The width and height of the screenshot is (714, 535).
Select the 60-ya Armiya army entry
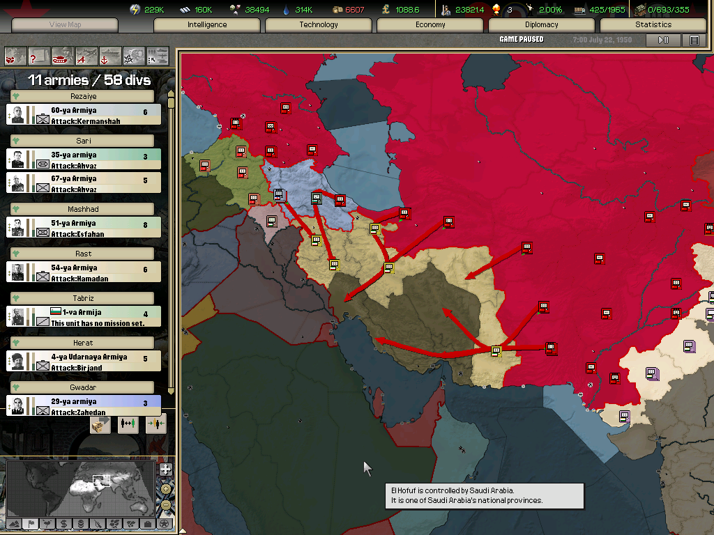(84, 115)
